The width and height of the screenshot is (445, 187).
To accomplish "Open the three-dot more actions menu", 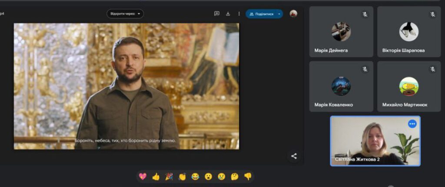I will [239, 13].
